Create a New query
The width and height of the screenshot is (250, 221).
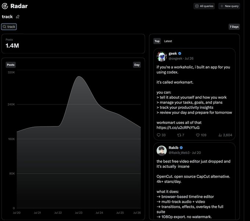[x=229, y=6]
